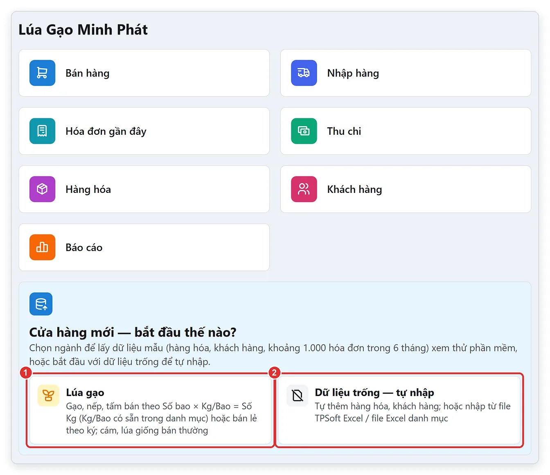
Task: Open the orange bar chart Báo cáo icon
Action: tap(42, 247)
